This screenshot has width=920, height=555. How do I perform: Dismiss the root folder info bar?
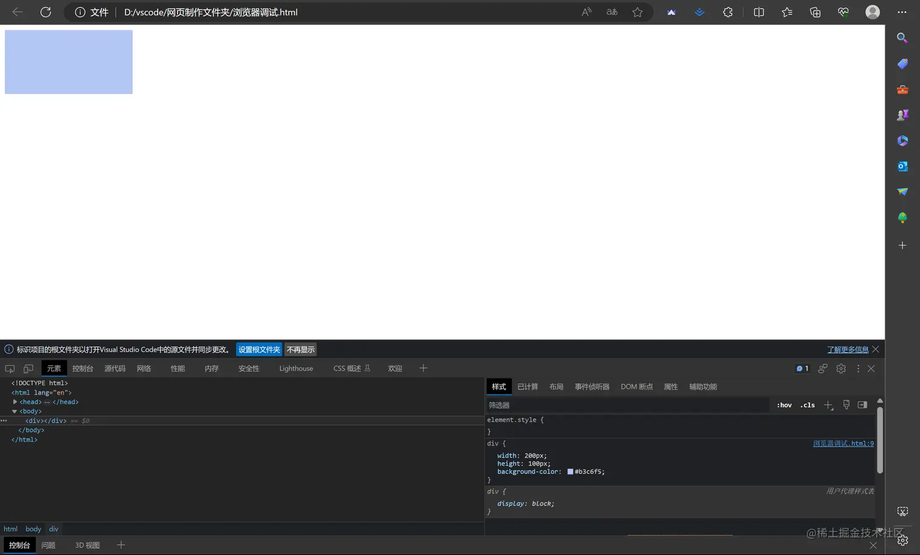[x=876, y=349]
